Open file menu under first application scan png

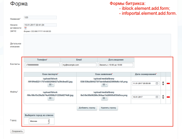[x=104, y=84]
